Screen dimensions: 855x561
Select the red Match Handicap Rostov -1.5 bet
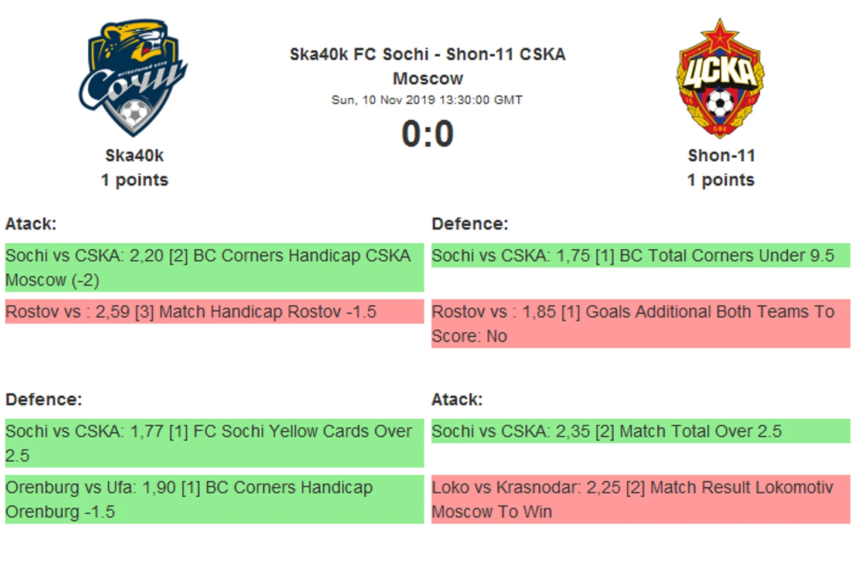(x=214, y=312)
